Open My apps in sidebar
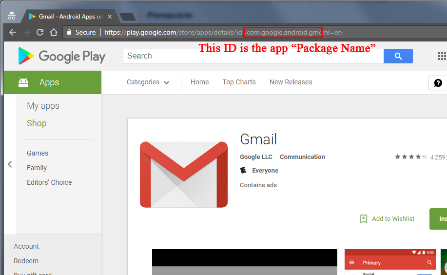The width and height of the screenshot is (447, 275). point(43,106)
